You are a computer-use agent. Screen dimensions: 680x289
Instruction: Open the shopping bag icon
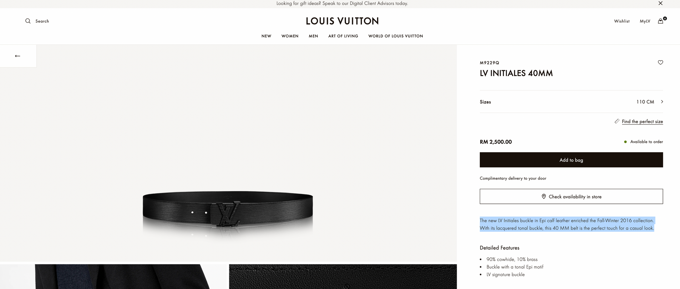(x=660, y=21)
